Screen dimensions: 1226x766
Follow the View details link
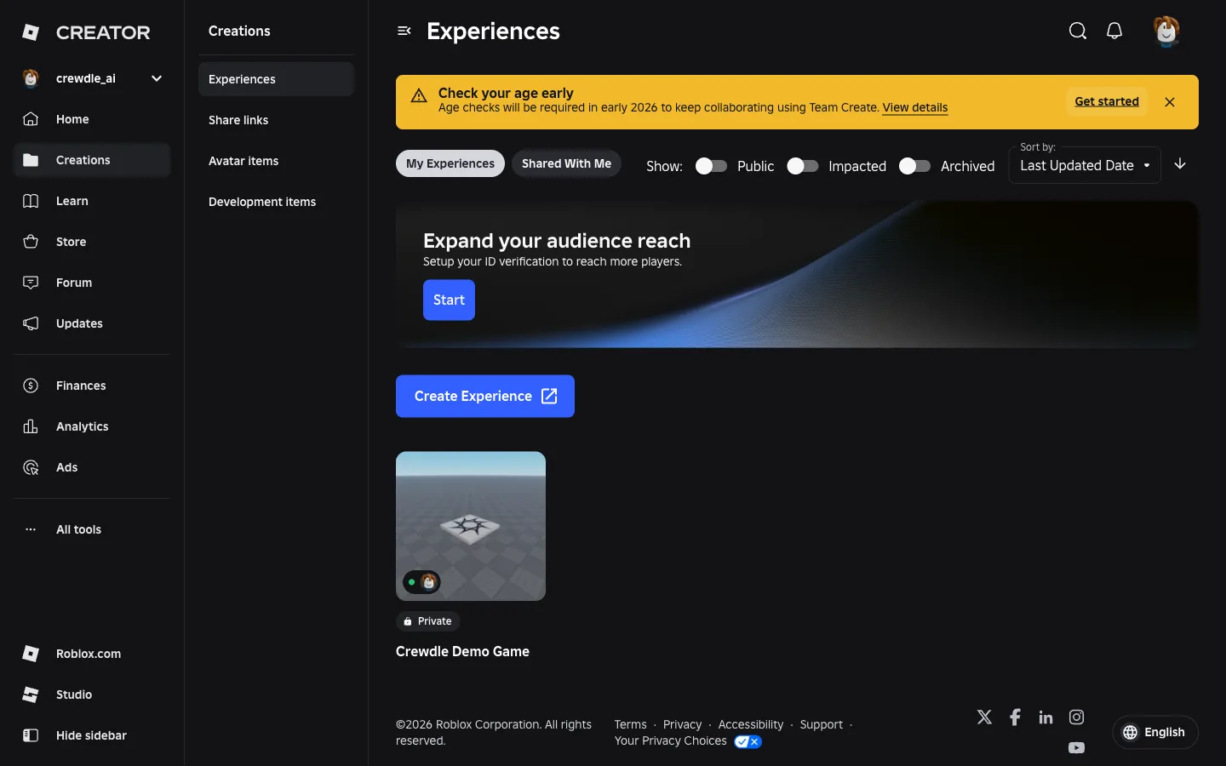point(915,107)
